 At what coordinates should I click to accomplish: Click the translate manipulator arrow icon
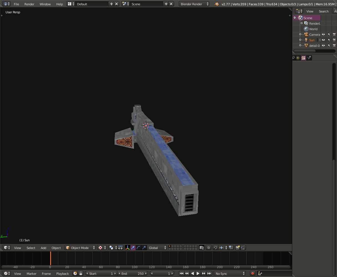(x=133, y=248)
